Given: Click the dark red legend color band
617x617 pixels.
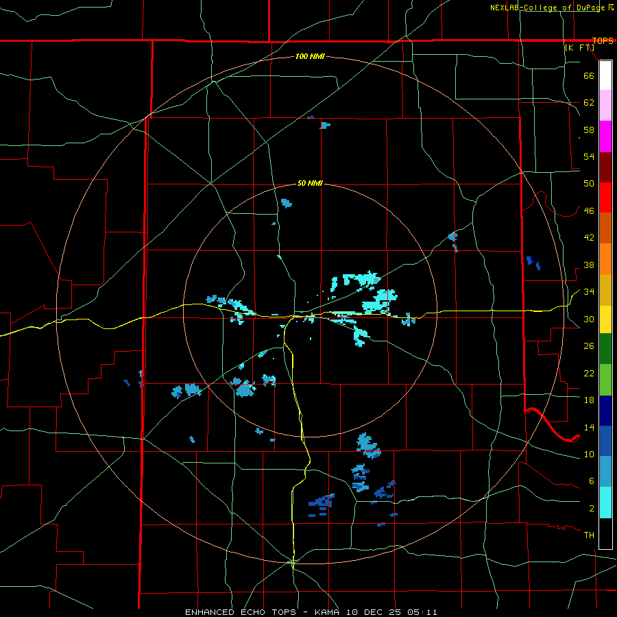Looking at the screenshot, I should pyautogui.click(x=605, y=167).
